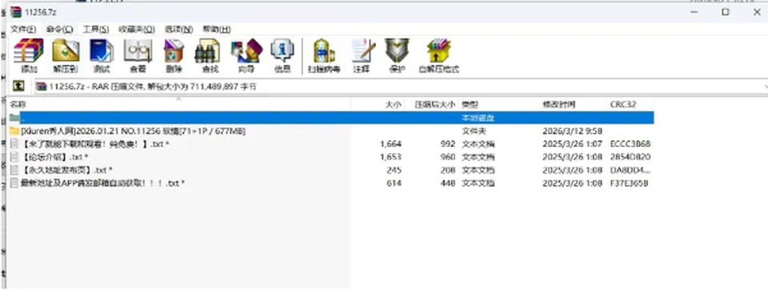Click the folder icon of the '..' row
The height and width of the screenshot is (290, 768).
coord(14,118)
